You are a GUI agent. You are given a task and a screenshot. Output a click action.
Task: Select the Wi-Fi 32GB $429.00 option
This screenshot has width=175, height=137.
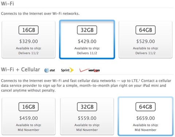point(87,39)
